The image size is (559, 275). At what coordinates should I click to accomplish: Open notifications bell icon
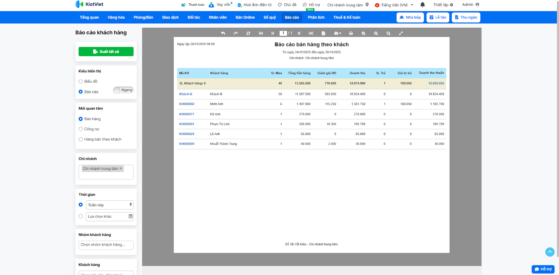422,5
